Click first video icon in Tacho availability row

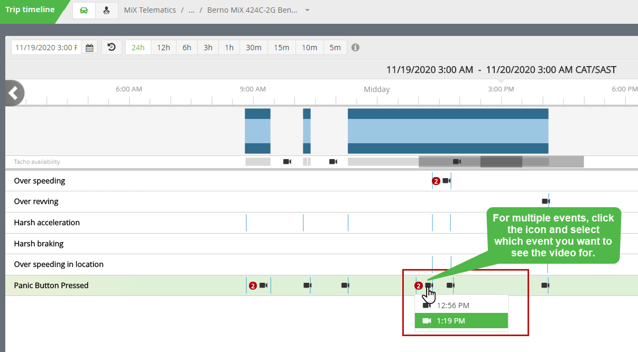(x=287, y=162)
